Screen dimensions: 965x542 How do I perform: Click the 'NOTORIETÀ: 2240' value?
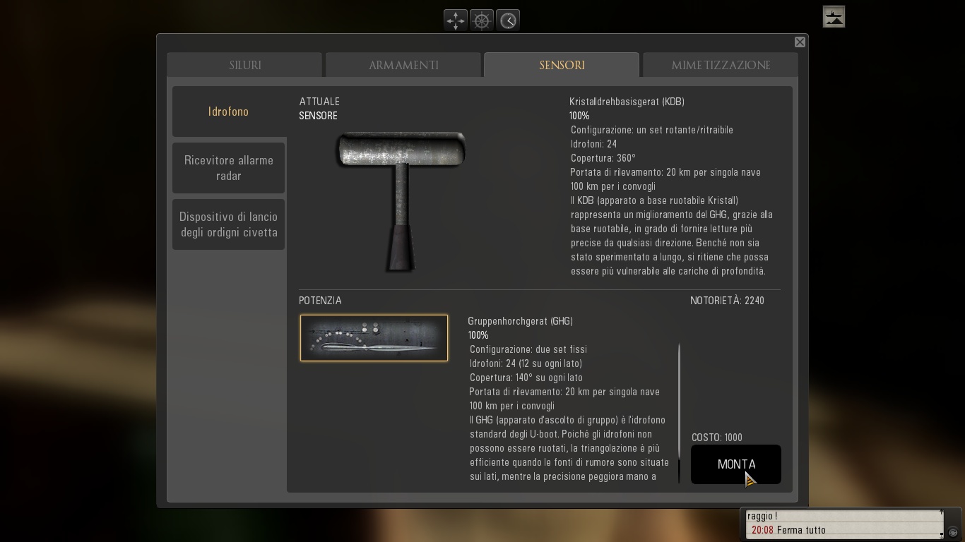(x=727, y=301)
